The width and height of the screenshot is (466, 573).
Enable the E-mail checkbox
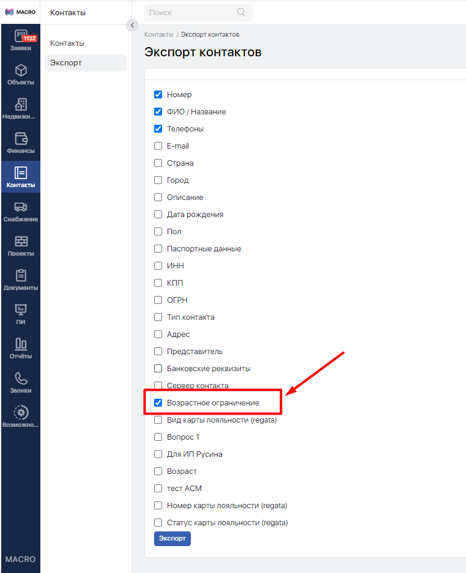tap(158, 146)
